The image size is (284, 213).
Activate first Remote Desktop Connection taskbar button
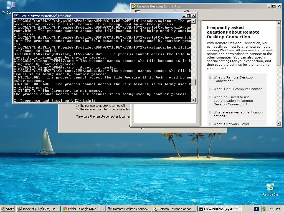129,209
